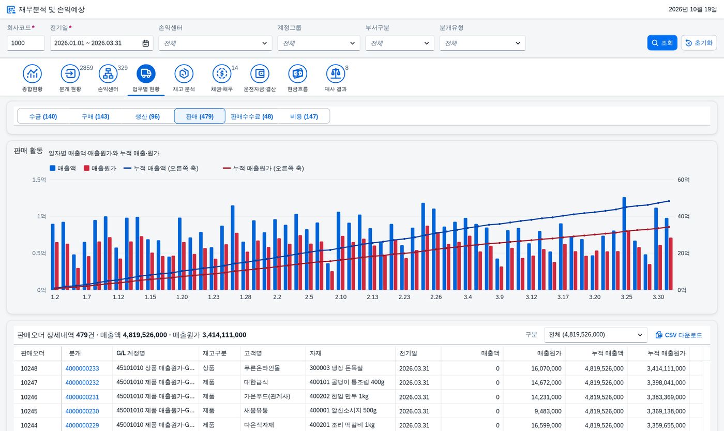724x431 pixels.
Task: Open the 구분 전체 (4,819,526,000) dropdown
Action: tap(596, 335)
